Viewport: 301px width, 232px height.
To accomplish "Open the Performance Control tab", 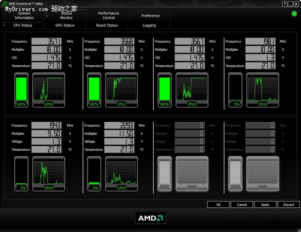I will click(x=108, y=15).
